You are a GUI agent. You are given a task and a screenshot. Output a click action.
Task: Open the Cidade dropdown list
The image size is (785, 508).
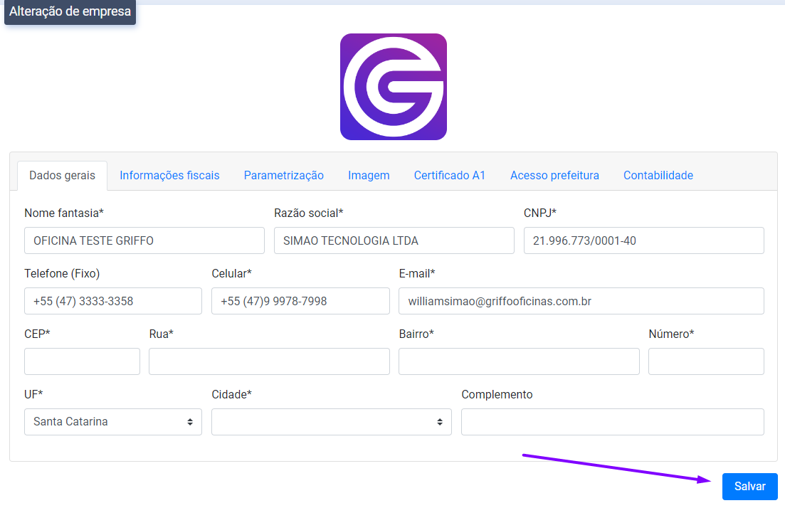[x=331, y=422]
